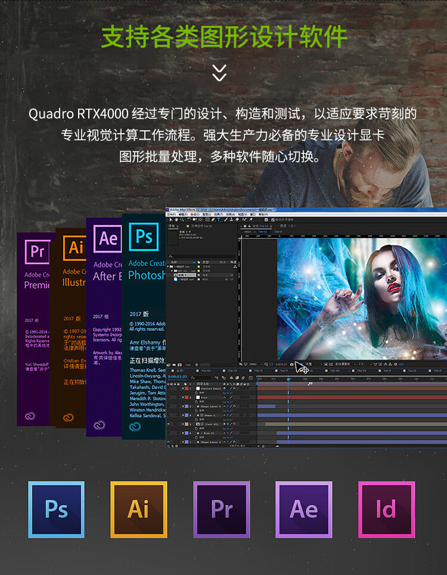Image resolution: width=447 pixels, height=575 pixels.
Task: Select the Puppet Pin tool
Action: [x=251, y=220]
